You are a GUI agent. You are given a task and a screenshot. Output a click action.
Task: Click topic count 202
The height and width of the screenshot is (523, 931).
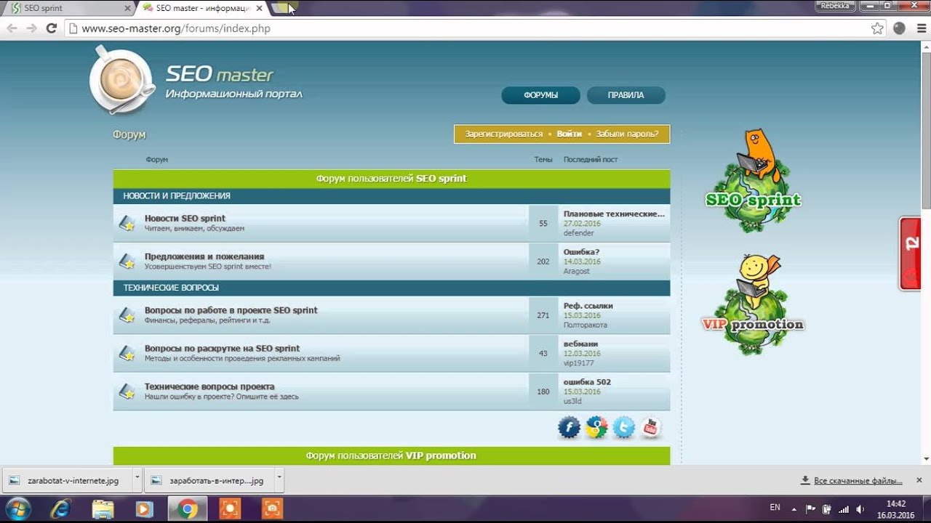click(x=543, y=261)
